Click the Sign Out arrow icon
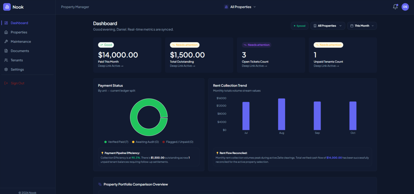The width and height of the screenshot is (414, 194). tap(6, 83)
